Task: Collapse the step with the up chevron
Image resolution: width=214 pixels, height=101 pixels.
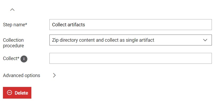Action: [x=12, y=10]
